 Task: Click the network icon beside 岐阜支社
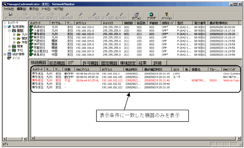pos(31,55)
